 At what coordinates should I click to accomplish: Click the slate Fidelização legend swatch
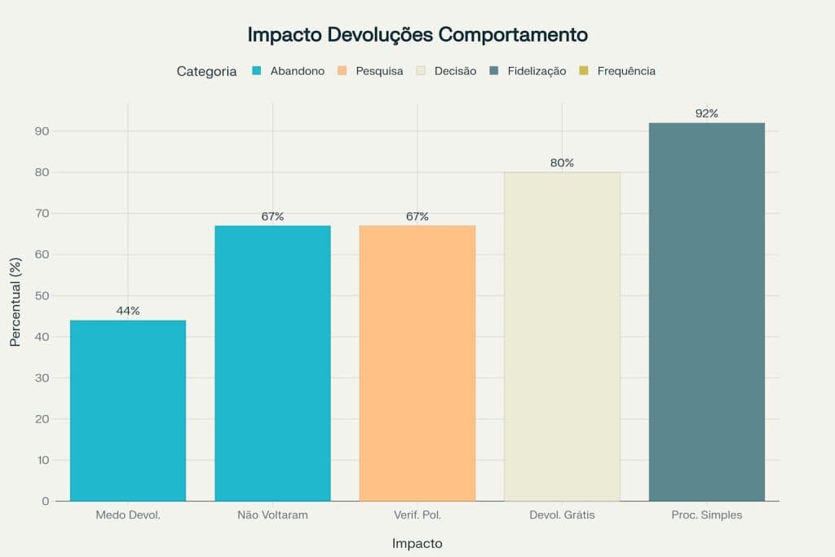pos(493,71)
